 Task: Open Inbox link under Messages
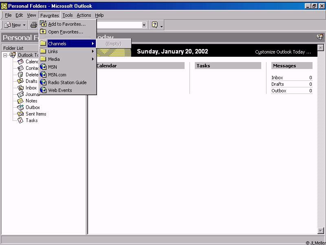[x=277, y=78]
